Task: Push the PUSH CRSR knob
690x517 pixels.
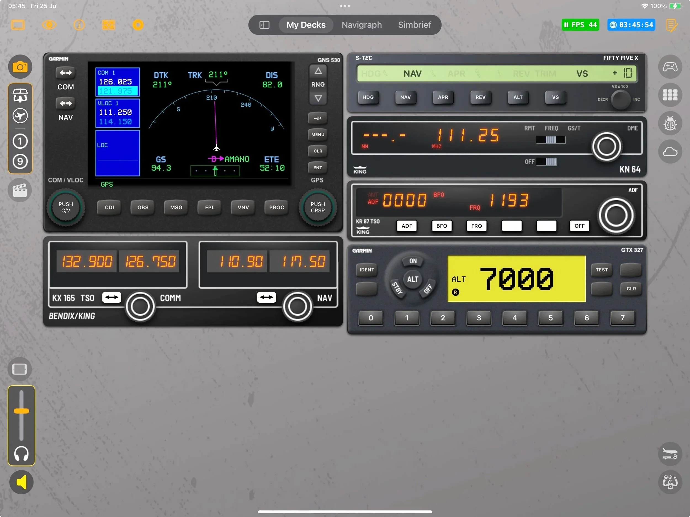Action: [318, 207]
